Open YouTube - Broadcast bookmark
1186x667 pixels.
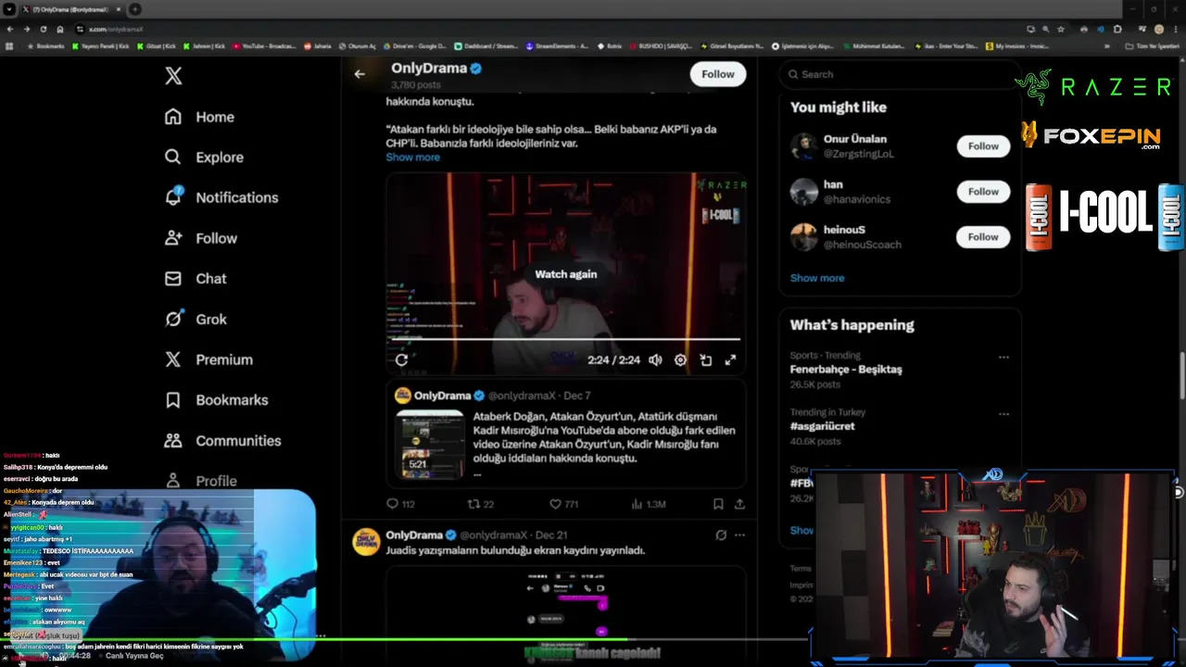coord(264,45)
